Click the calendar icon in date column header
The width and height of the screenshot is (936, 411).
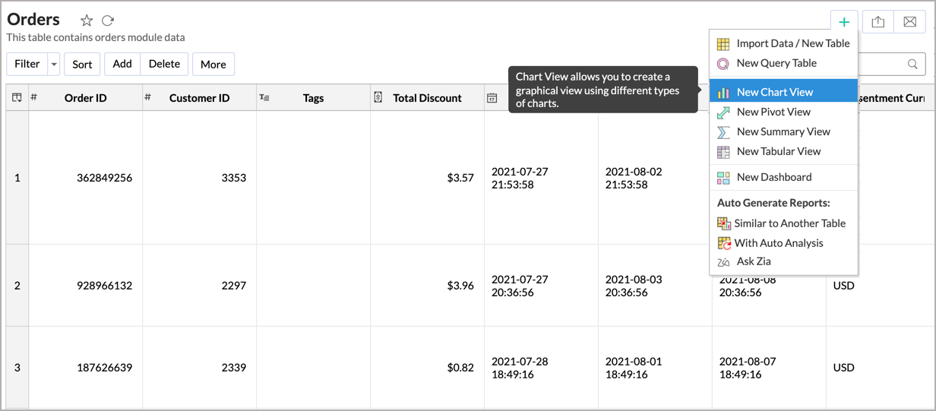point(492,98)
